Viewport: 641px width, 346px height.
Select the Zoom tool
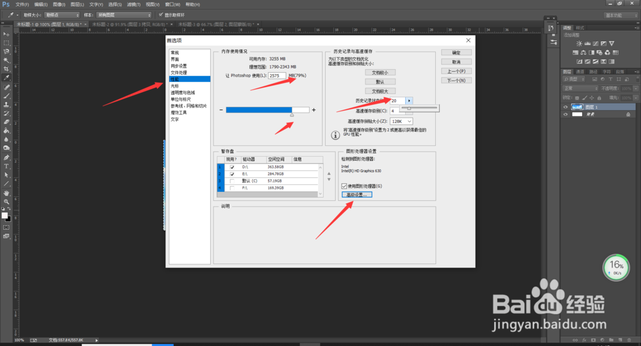click(6, 201)
